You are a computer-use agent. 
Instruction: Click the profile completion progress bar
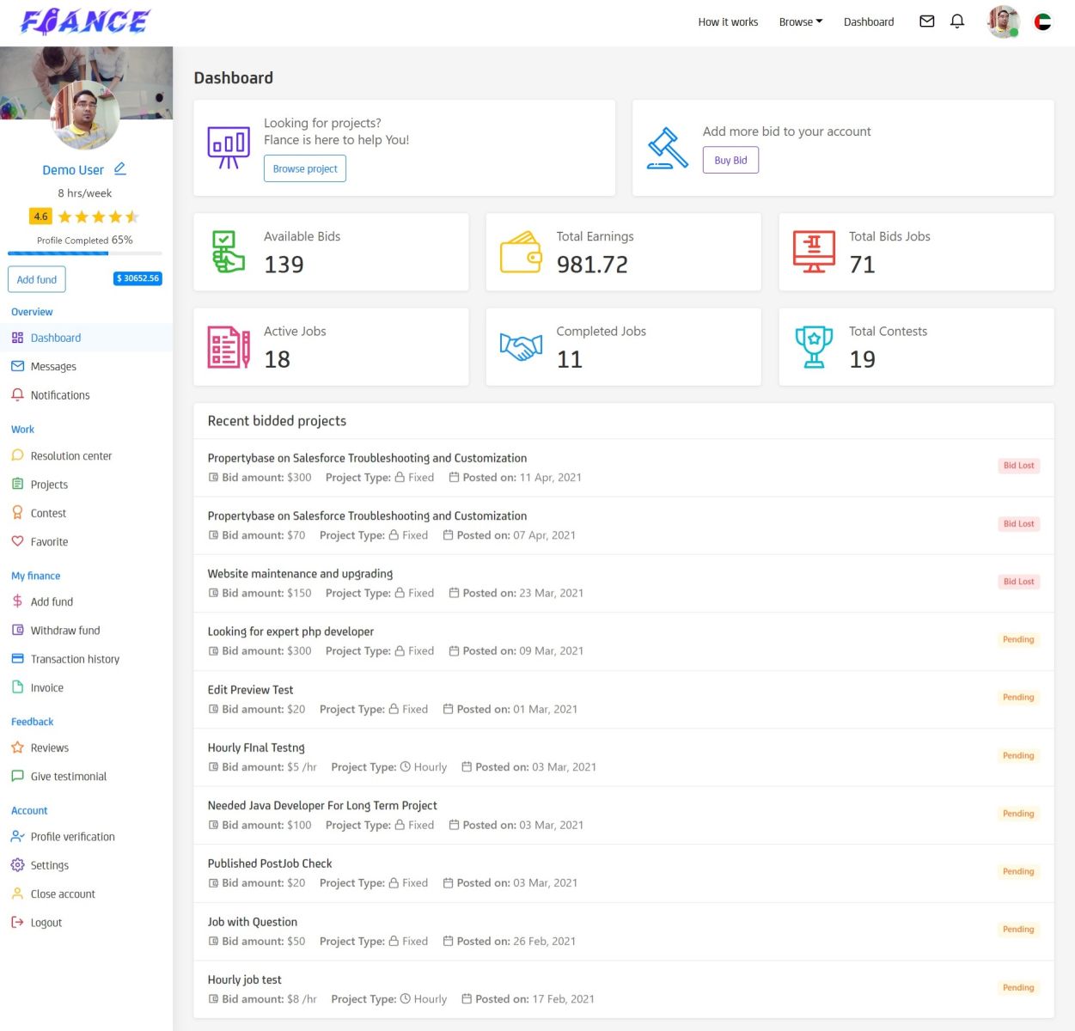pos(84,253)
